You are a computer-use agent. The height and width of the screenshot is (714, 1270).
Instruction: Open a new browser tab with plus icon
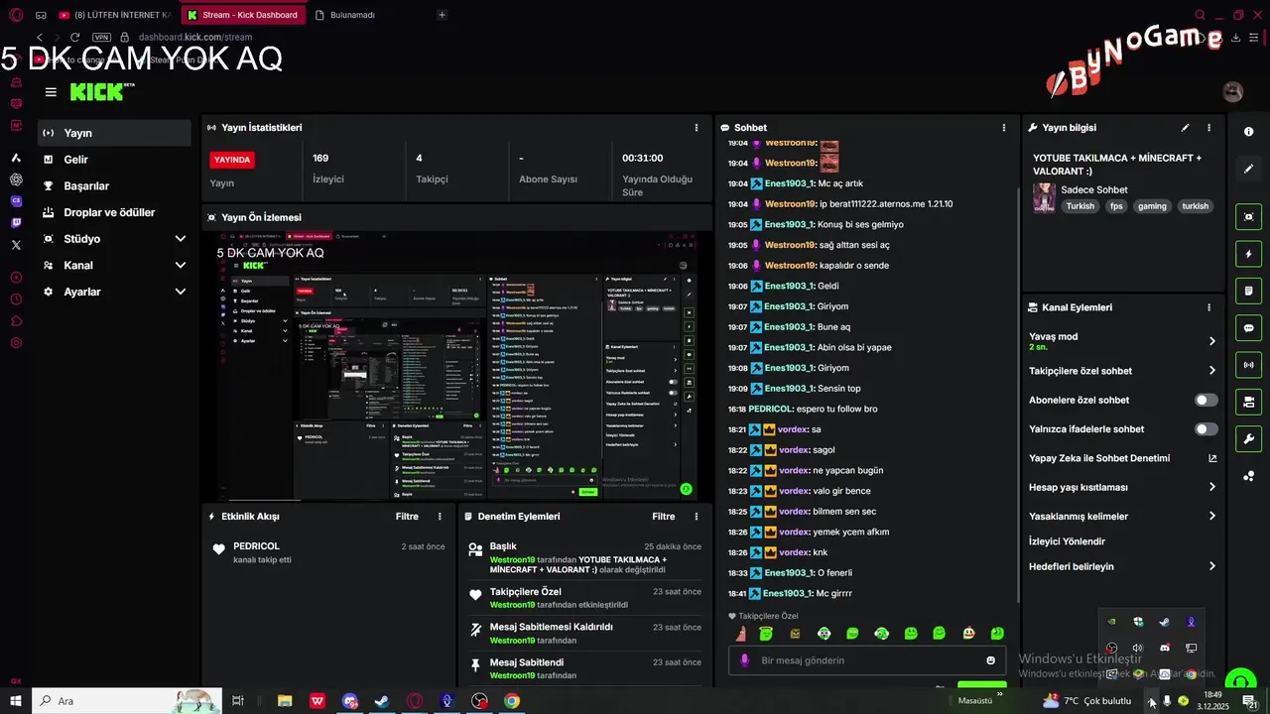[443, 15]
